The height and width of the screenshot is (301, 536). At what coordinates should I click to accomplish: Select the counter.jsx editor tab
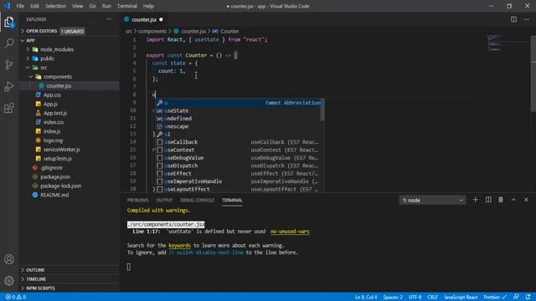(144, 19)
